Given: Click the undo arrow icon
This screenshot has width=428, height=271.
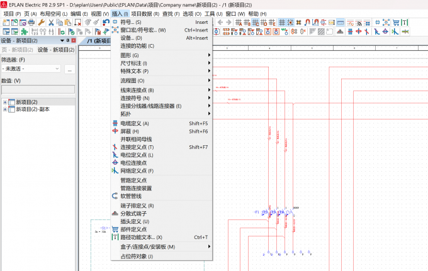Looking at the screenshot, I should pyautogui.click(x=106, y=23).
